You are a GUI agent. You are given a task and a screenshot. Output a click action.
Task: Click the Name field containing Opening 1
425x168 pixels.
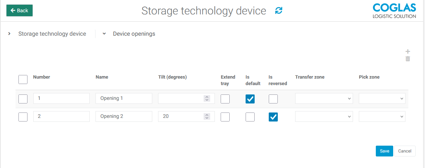[x=124, y=98]
